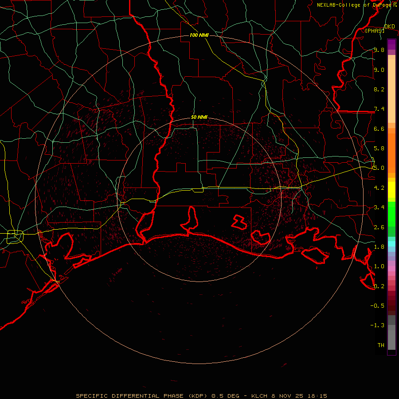
Task: Click the 2.6 value on the color scale
Action: 379,227
